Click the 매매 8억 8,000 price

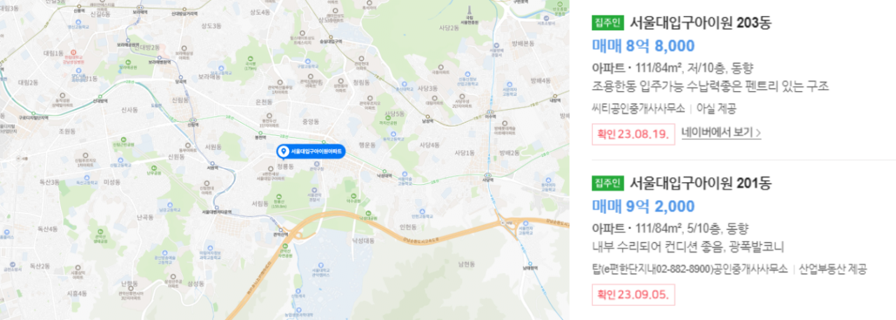point(643,46)
